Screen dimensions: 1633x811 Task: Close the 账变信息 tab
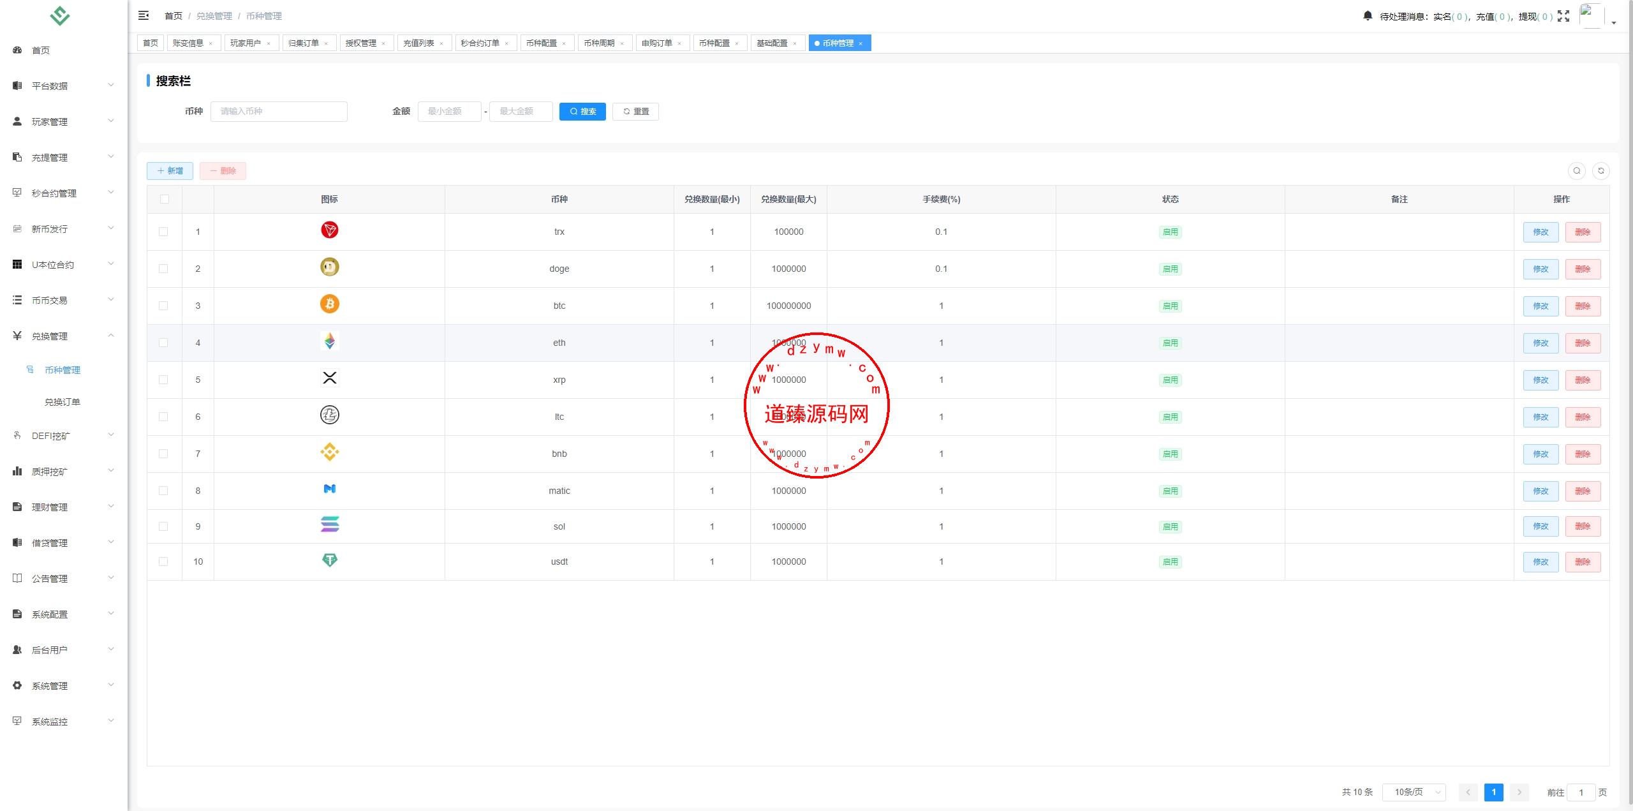(211, 43)
